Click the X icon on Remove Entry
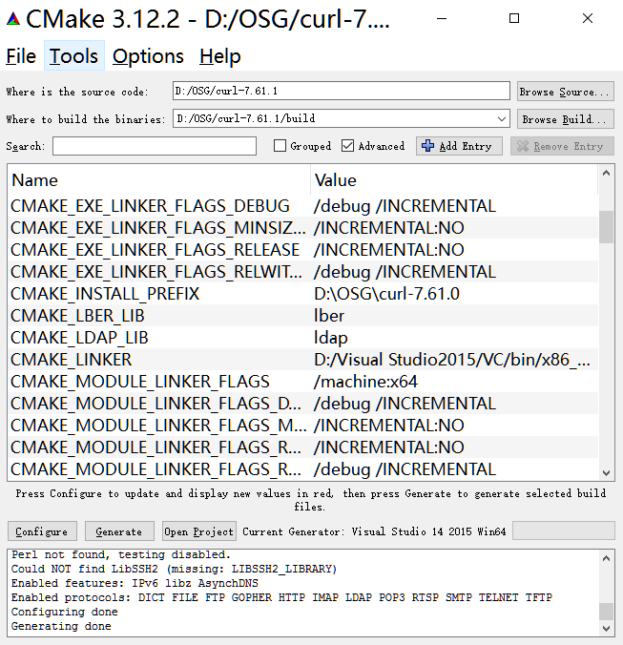Viewport: 623px width, 645px height. pos(522,146)
